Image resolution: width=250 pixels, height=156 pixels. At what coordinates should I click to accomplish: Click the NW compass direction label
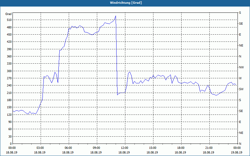pyautogui.click(x=241, y=67)
